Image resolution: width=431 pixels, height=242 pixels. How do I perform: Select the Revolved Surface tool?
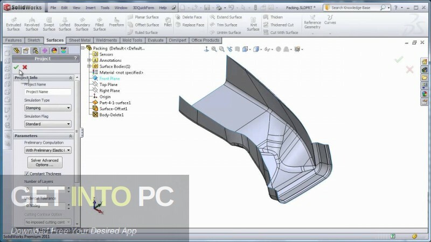tap(32, 24)
